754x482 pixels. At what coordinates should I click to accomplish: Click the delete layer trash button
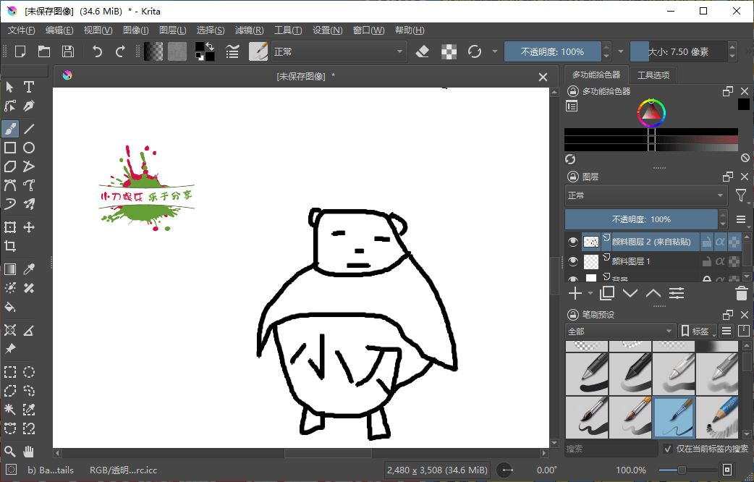[740, 292]
